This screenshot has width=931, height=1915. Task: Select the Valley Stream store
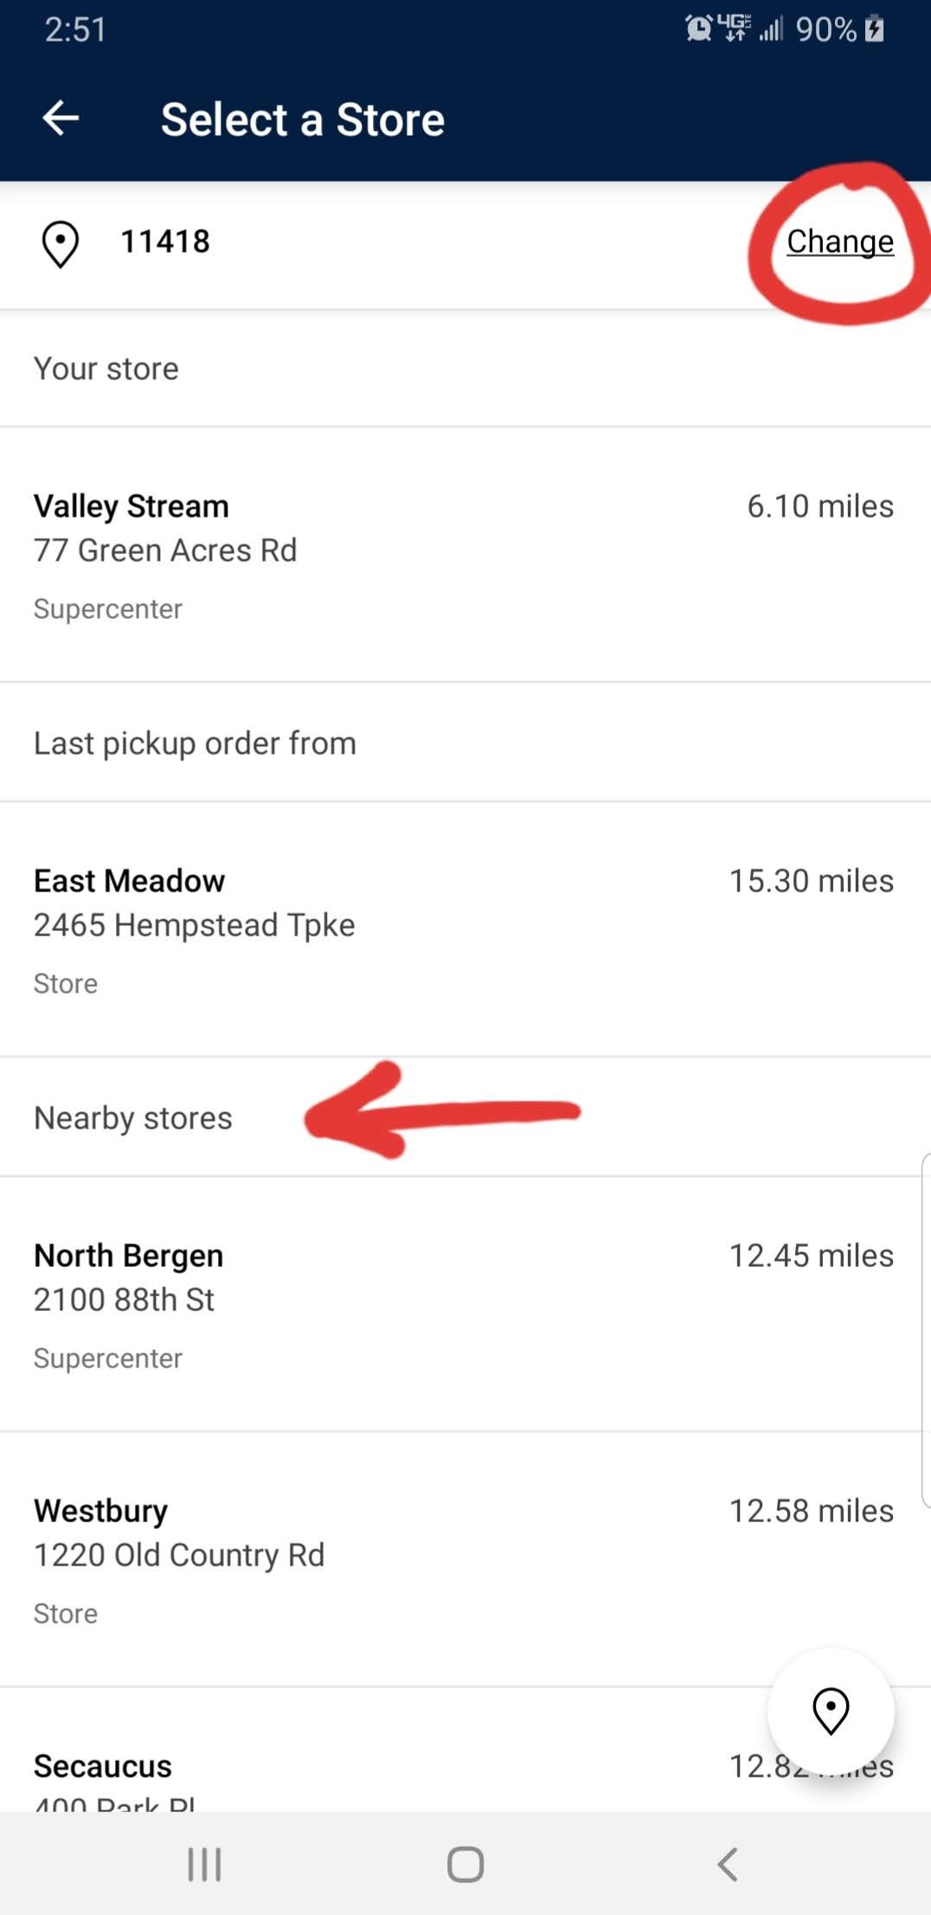click(132, 506)
